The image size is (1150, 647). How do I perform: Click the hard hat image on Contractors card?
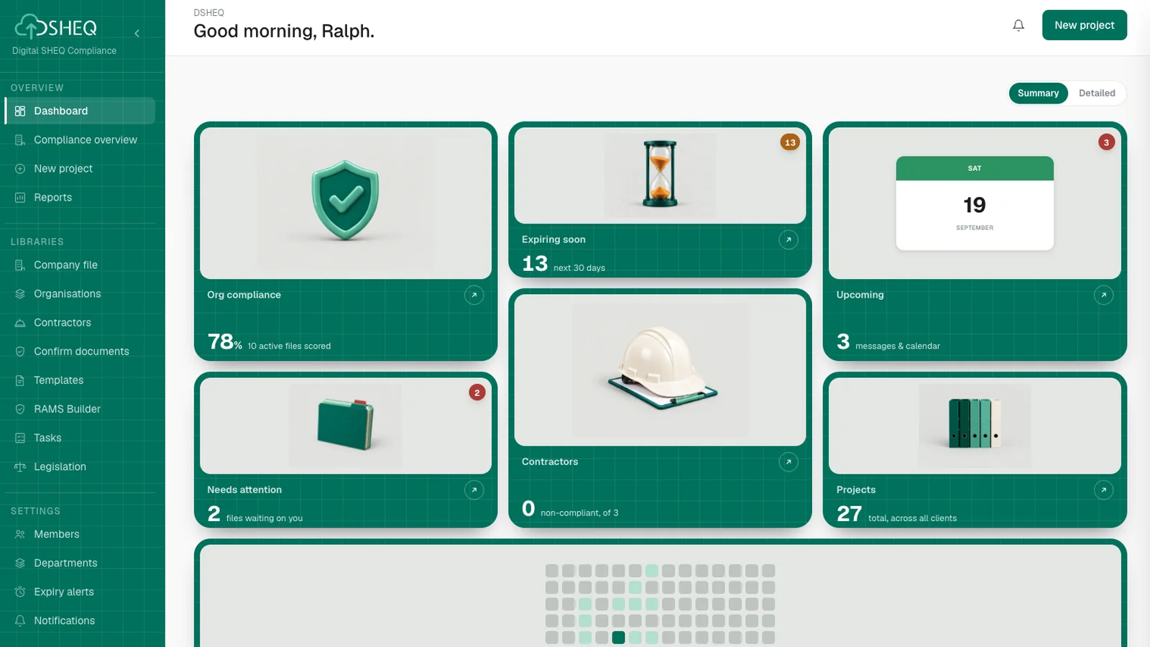662,369
